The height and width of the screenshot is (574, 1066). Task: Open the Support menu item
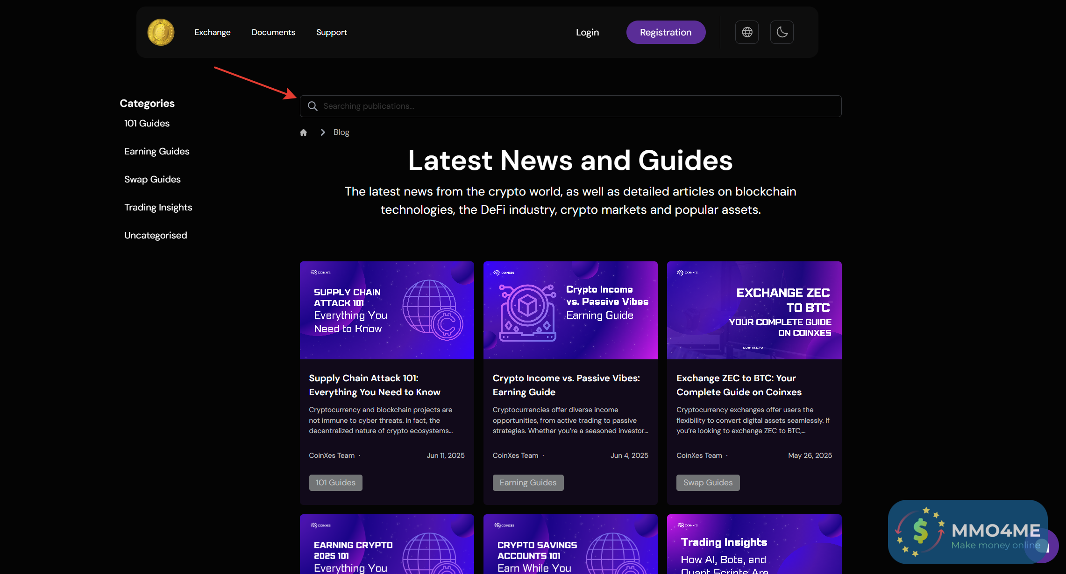point(332,32)
